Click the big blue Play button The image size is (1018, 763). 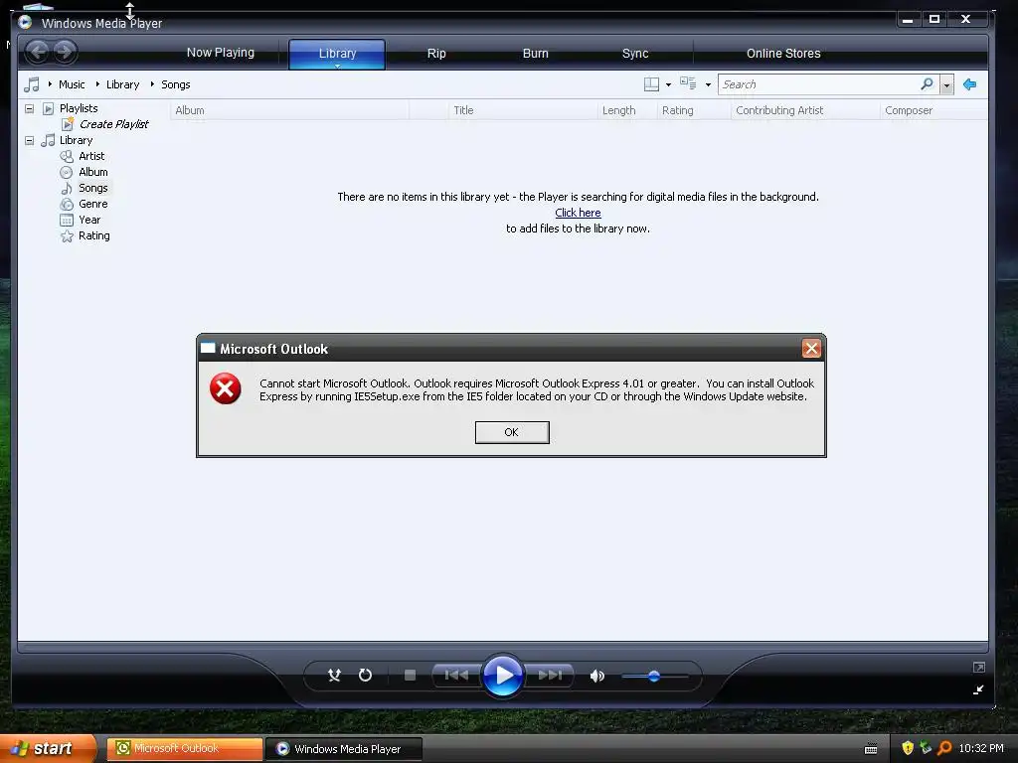tap(503, 676)
